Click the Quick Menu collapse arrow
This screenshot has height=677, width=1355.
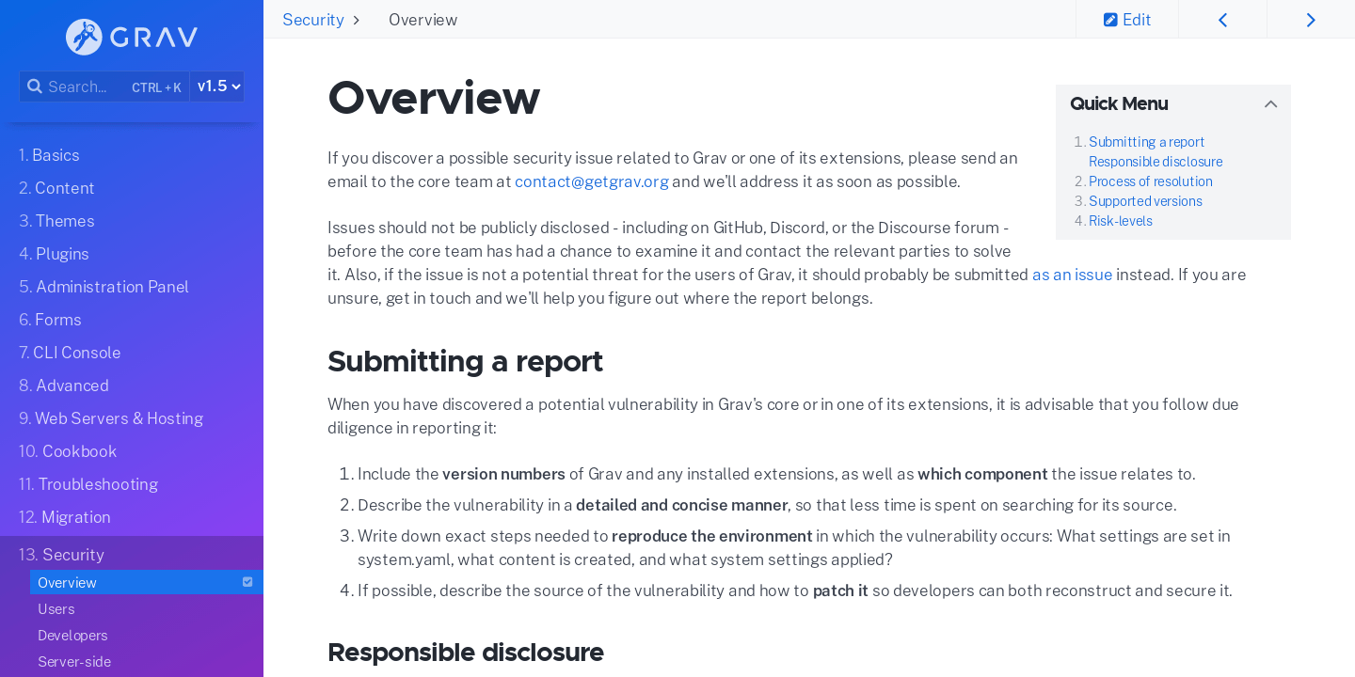point(1271,103)
